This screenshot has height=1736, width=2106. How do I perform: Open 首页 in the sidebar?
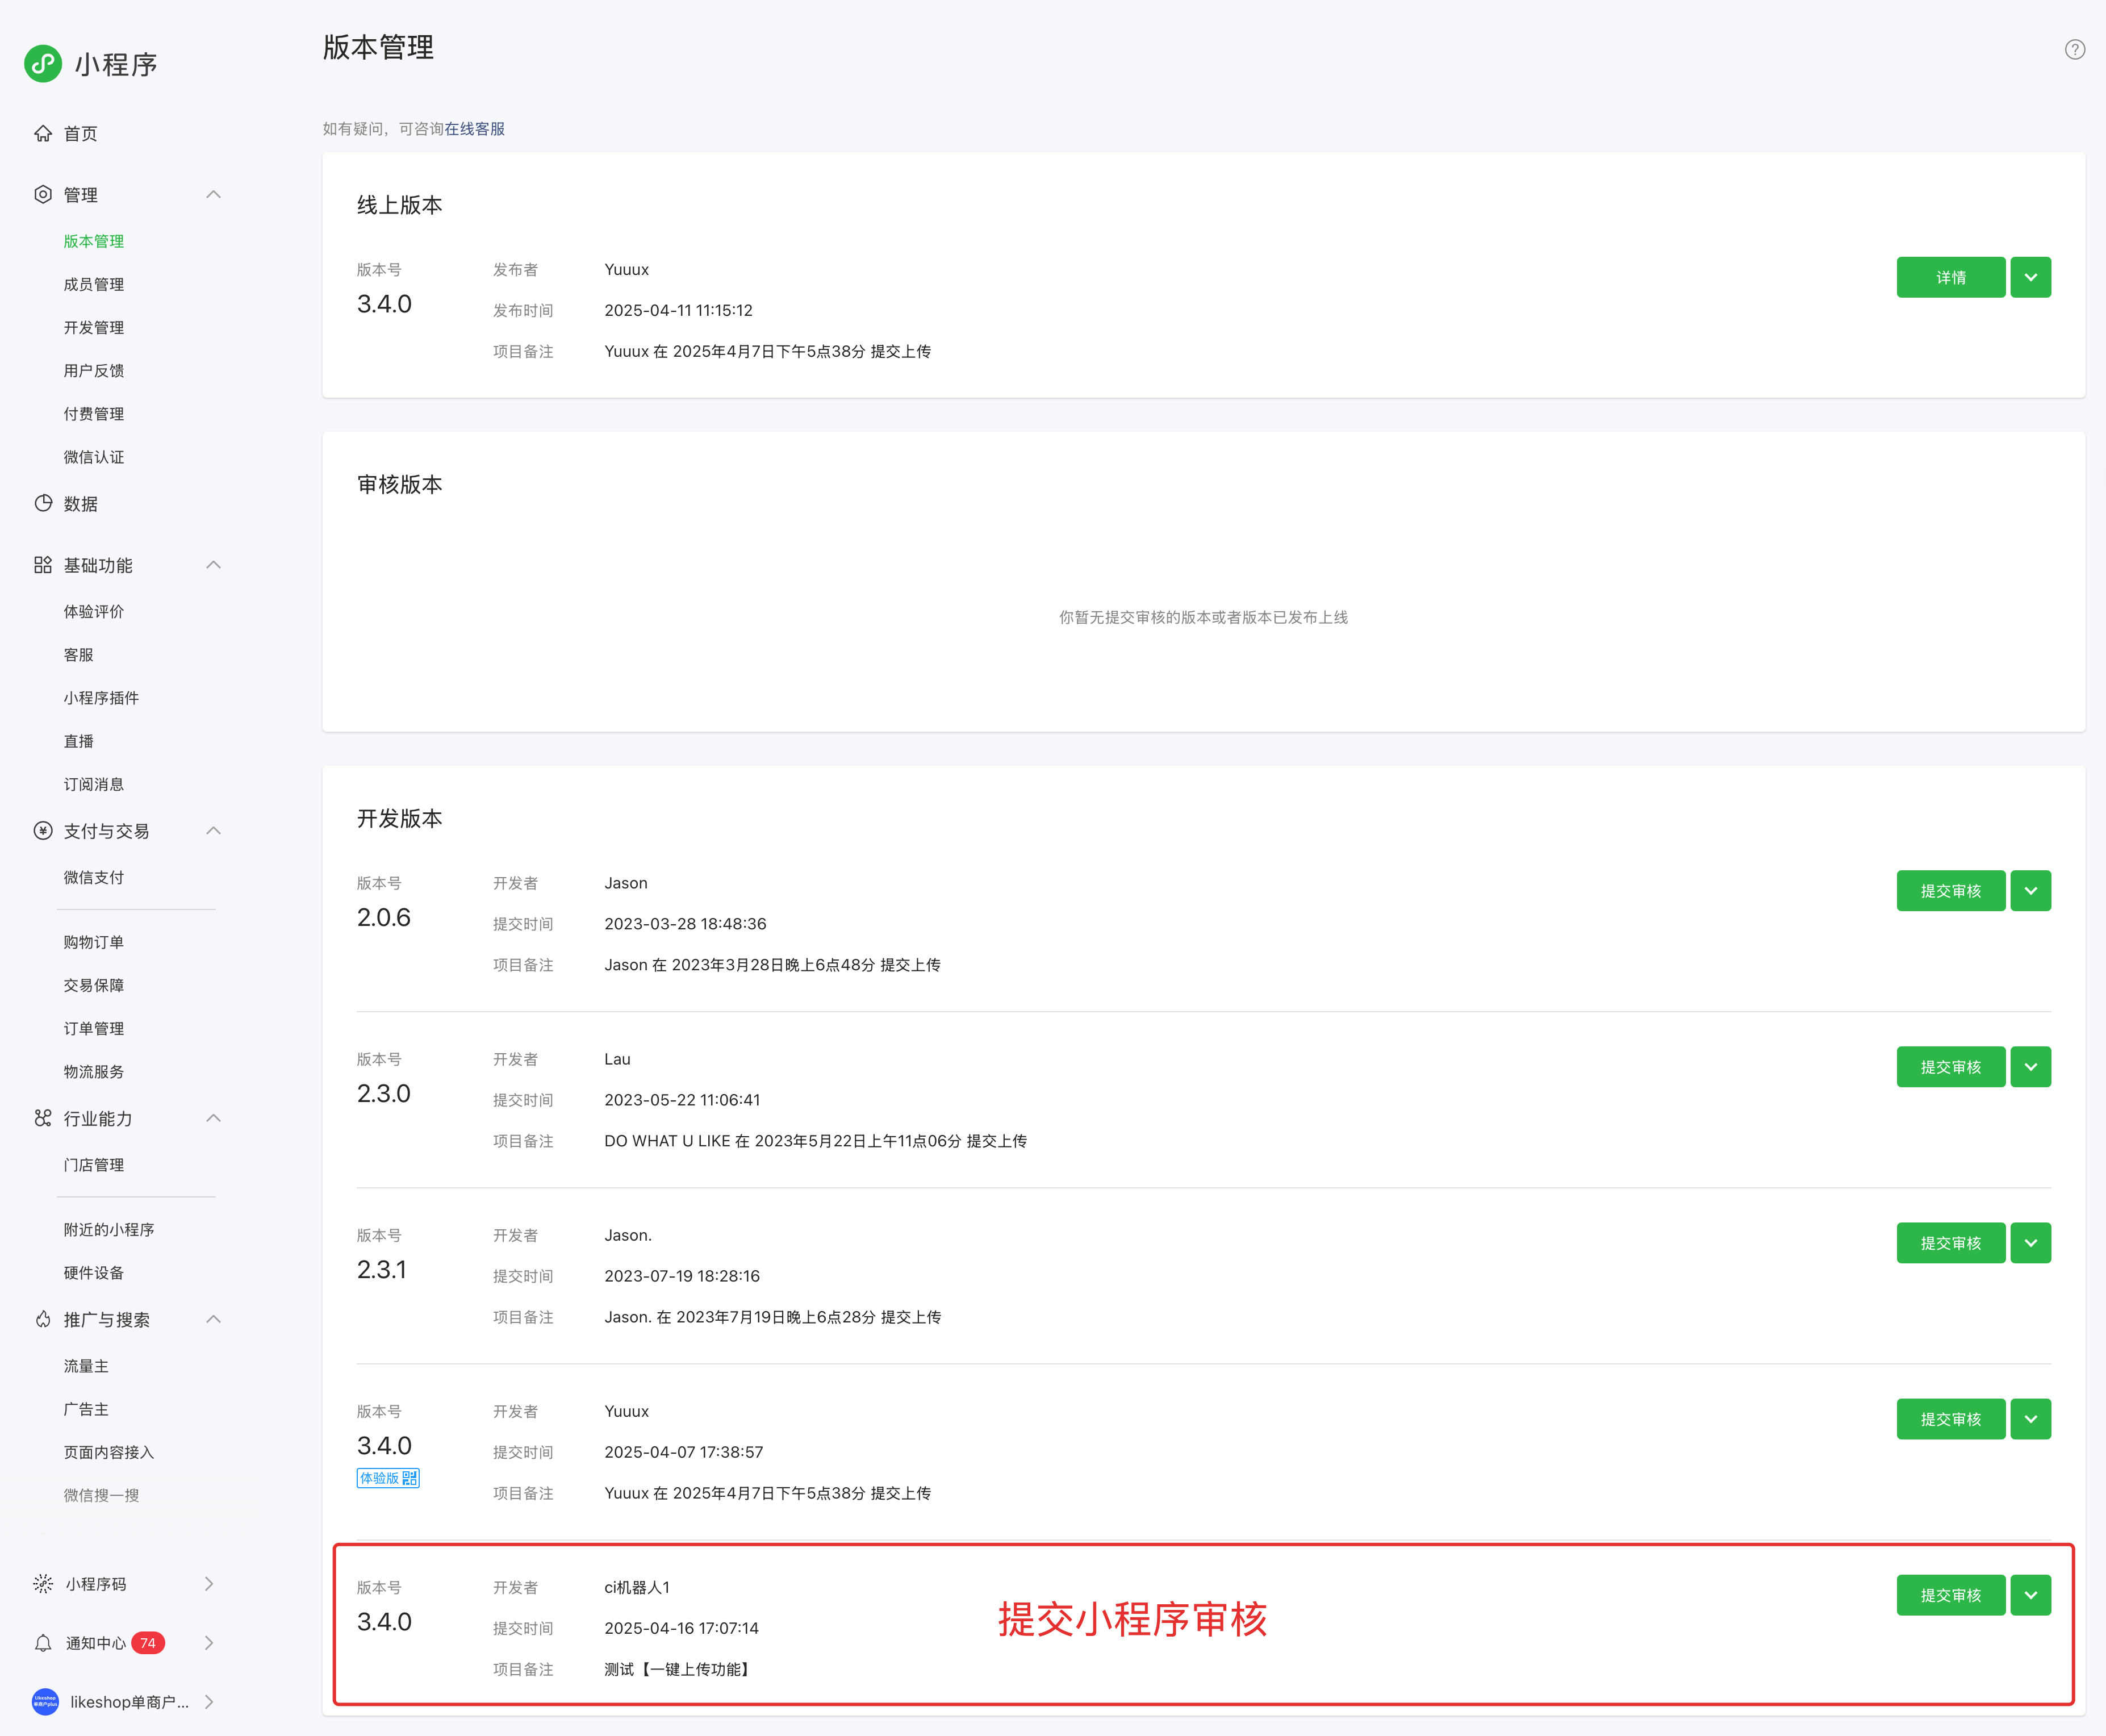pyautogui.click(x=81, y=133)
